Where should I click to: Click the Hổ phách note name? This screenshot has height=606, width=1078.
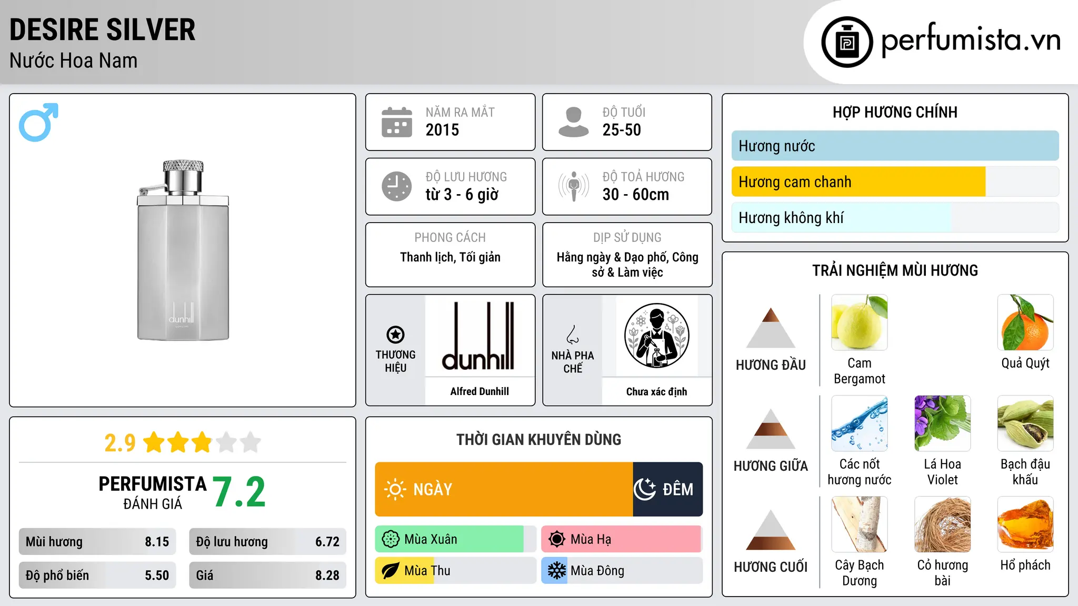[x=1025, y=565]
